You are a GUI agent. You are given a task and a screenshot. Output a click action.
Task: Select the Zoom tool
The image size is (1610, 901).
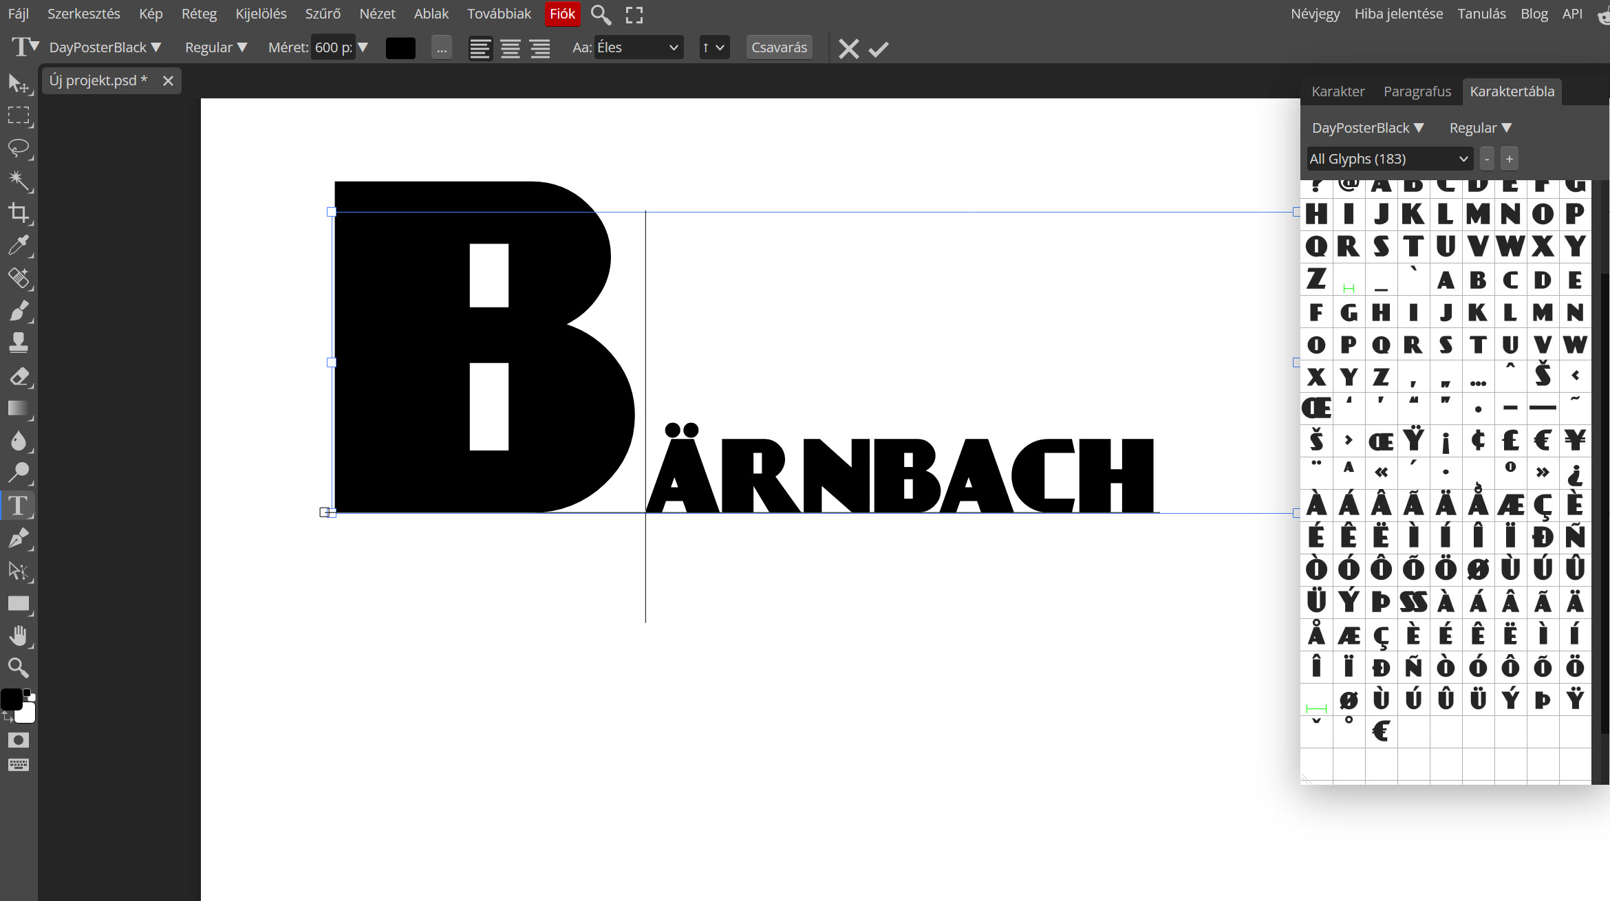click(19, 668)
